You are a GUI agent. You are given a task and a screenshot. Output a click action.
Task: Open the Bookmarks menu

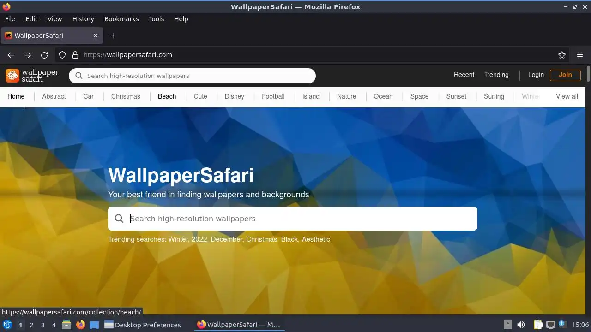[121, 19]
